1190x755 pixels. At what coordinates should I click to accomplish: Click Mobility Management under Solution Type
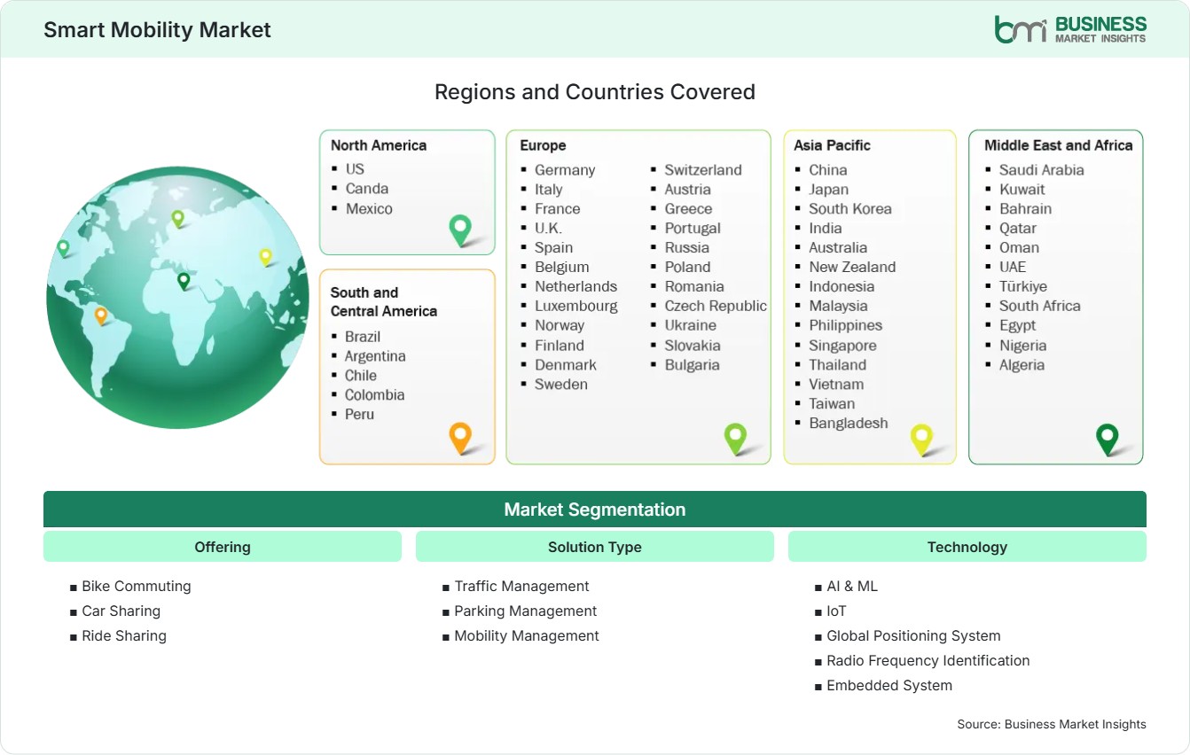click(x=527, y=636)
